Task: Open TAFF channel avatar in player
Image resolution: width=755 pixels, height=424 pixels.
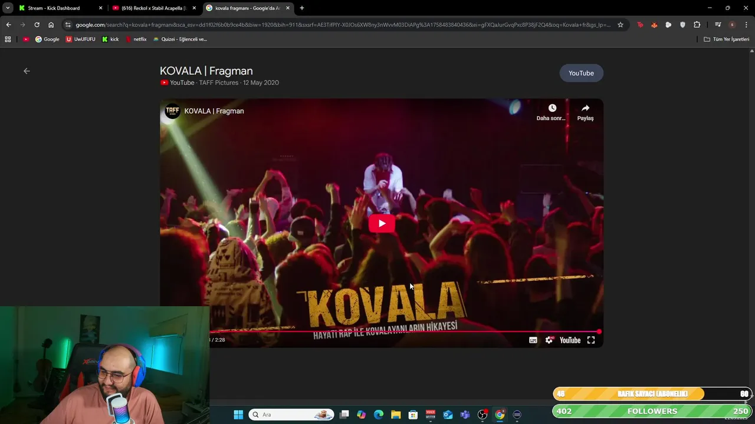Action: (172, 111)
